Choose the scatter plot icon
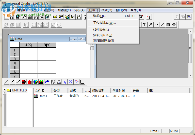 coord(12,82)
